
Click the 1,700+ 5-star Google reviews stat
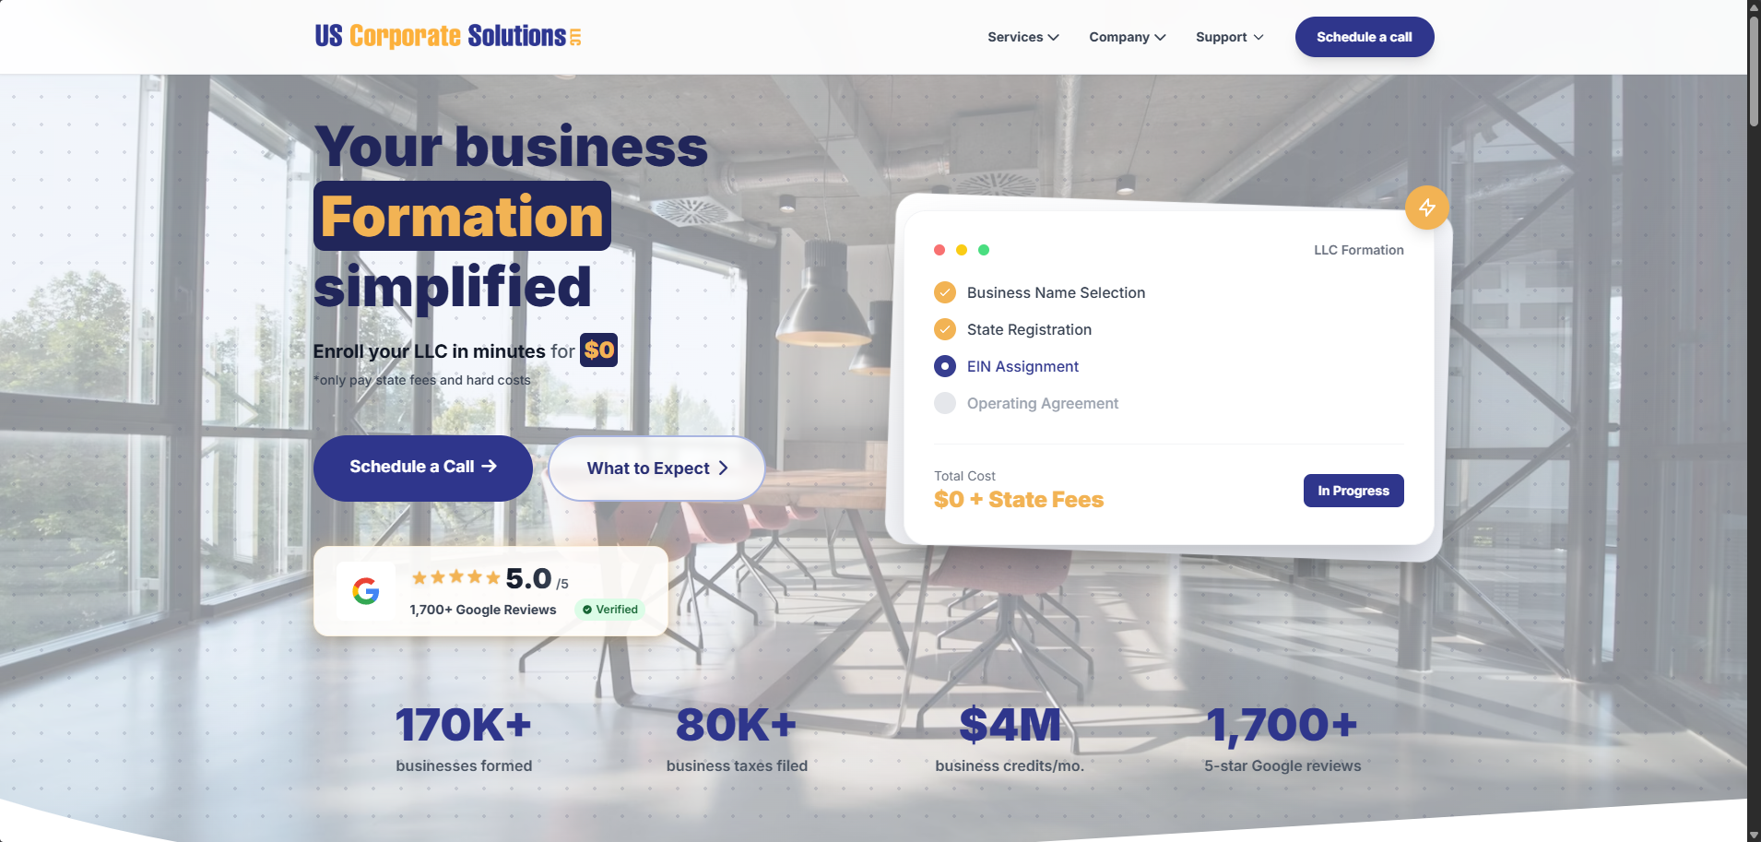[x=1282, y=740]
